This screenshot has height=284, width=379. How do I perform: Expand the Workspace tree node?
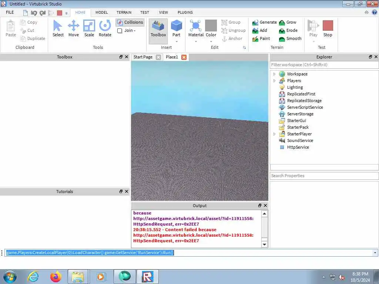tap(274, 74)
